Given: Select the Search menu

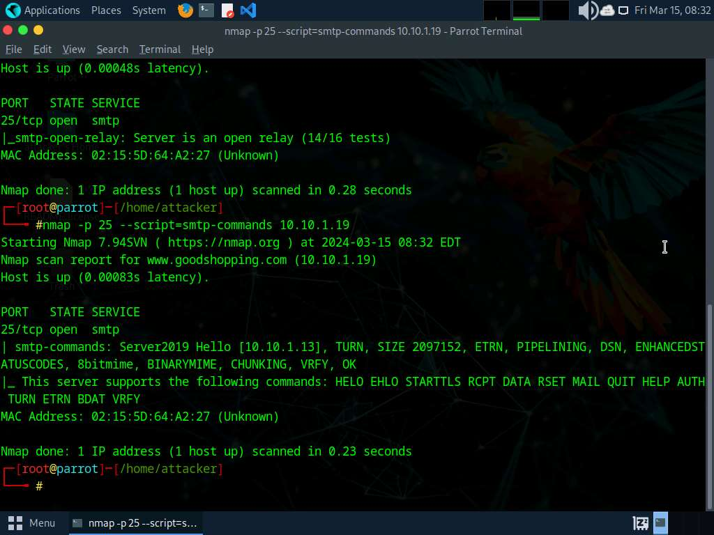Looking at the screenshot, I should coord(112,49).
